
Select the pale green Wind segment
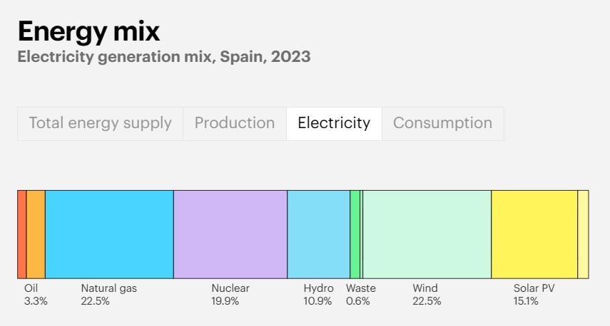(x=427, y=234)
